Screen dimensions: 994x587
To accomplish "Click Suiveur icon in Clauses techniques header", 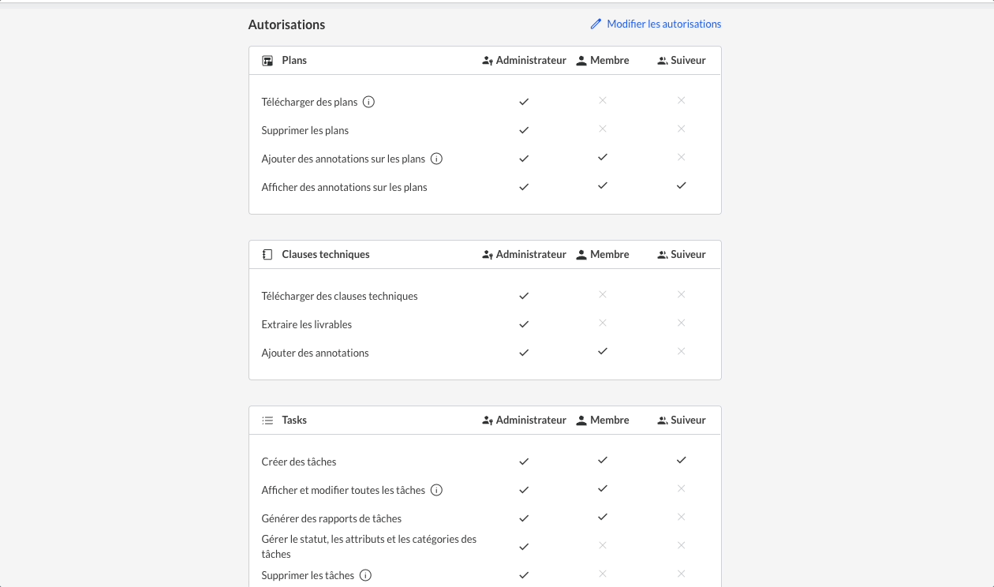I will [x=663, y=255].
